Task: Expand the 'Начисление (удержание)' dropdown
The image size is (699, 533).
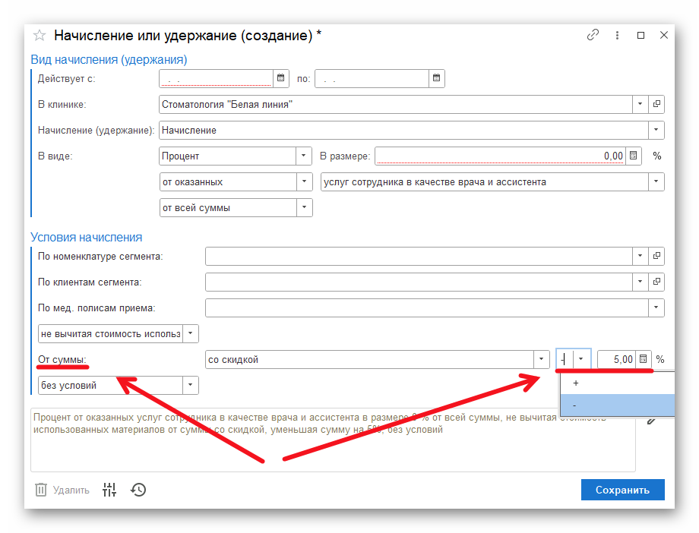Action: (656, 130)
